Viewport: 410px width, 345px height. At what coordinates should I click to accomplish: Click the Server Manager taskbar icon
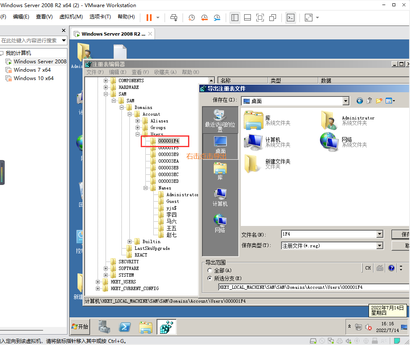tap(105, 327)
